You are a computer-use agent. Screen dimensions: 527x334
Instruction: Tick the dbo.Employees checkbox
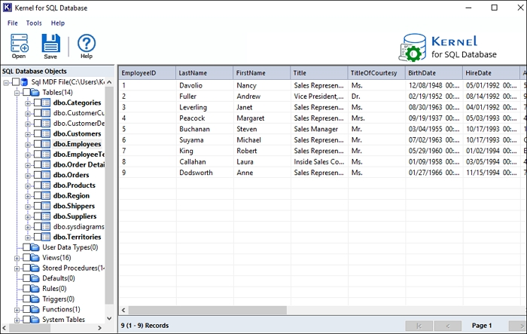click(38, 144)
